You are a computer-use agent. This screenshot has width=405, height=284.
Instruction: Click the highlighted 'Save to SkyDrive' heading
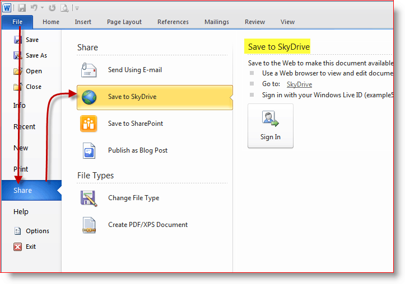point(279,46)
